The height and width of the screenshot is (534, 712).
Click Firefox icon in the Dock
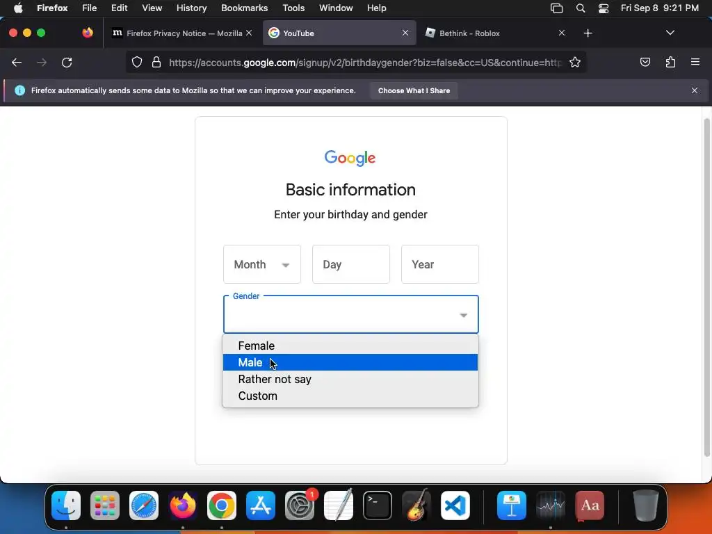[183, 505]
